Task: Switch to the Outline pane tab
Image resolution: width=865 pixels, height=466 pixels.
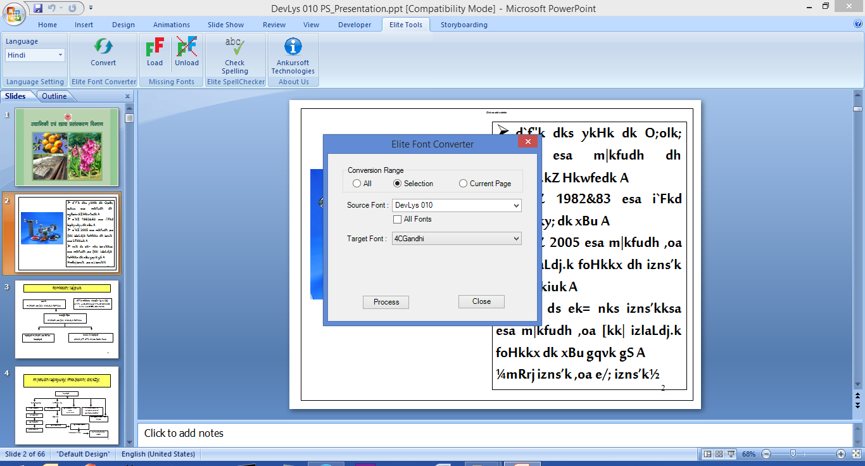Action: (x=54, y=96)
